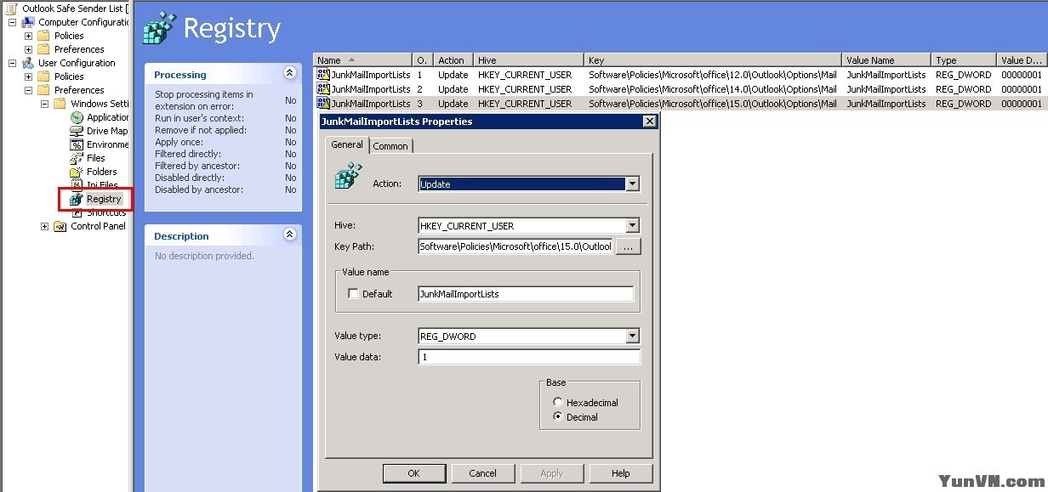Select the Registry tree item label

(x=104, y=199)
